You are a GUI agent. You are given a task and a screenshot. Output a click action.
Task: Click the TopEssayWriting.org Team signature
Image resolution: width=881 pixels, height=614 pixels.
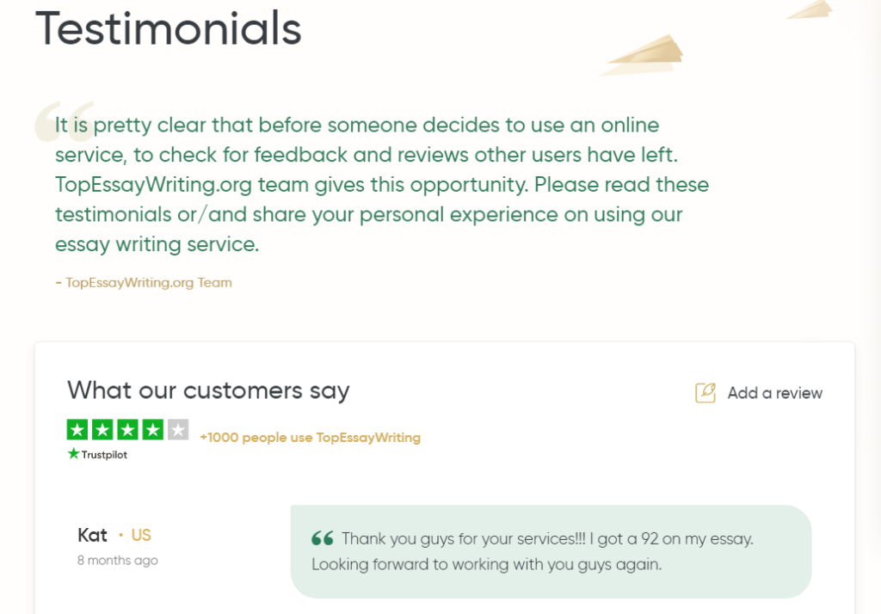[144, 283]
